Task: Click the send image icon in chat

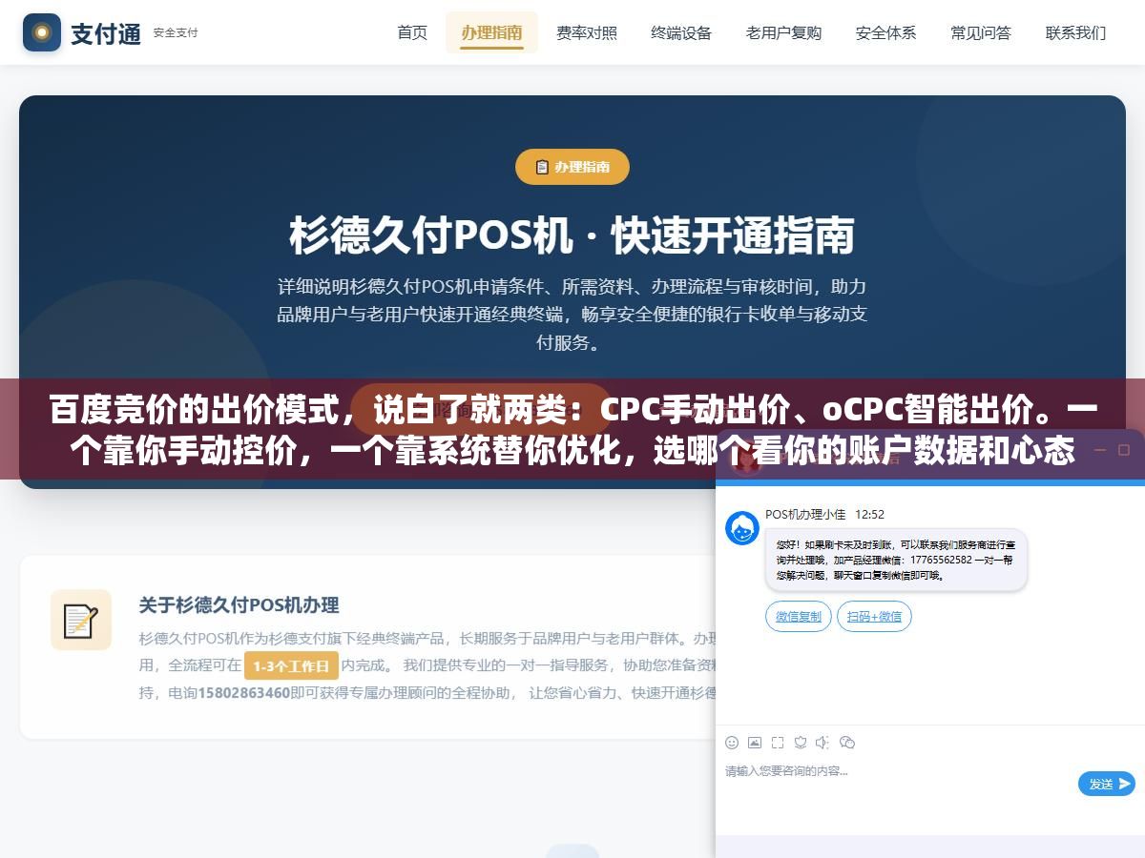Action: tap(755, 743)
